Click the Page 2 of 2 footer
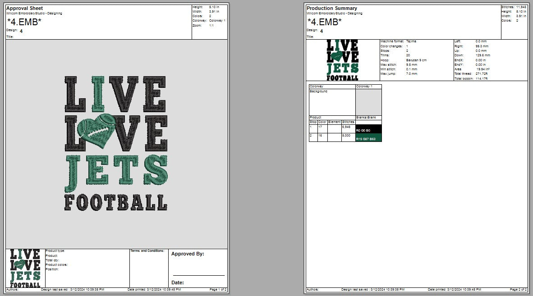The height and width of the screenshot is (296, 533). point(518,289)
